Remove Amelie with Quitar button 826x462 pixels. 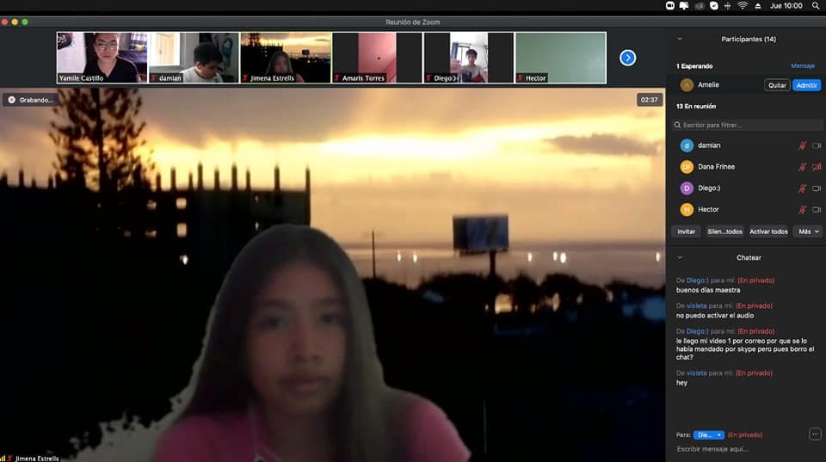click(777, 85)
